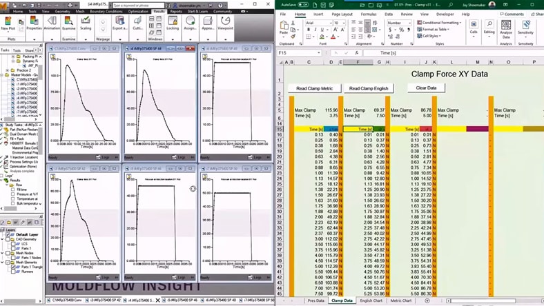The height and width of the screenshot is (306, 544).
Task: Switch to Moldflow Boundary Conditions tab
Action: coord(106,12)
